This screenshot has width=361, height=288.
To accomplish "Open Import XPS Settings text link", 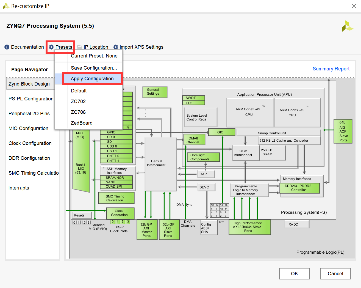I will click(141, 47).
